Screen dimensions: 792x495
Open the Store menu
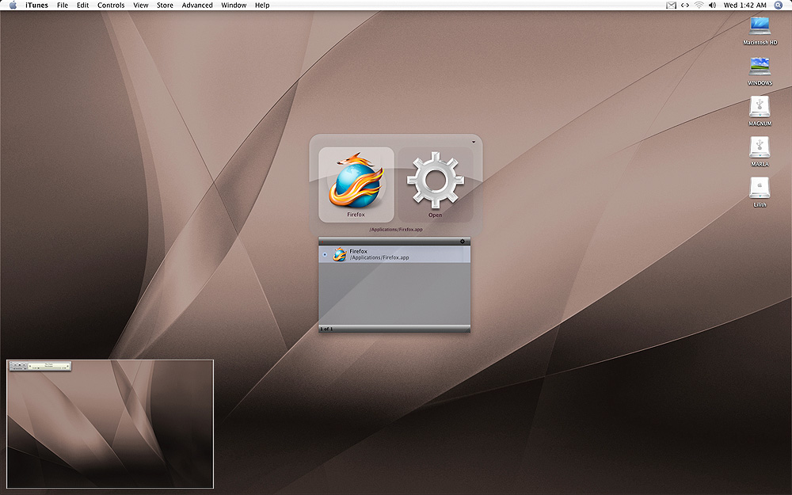pyautogui.click(x=166, y=5)
